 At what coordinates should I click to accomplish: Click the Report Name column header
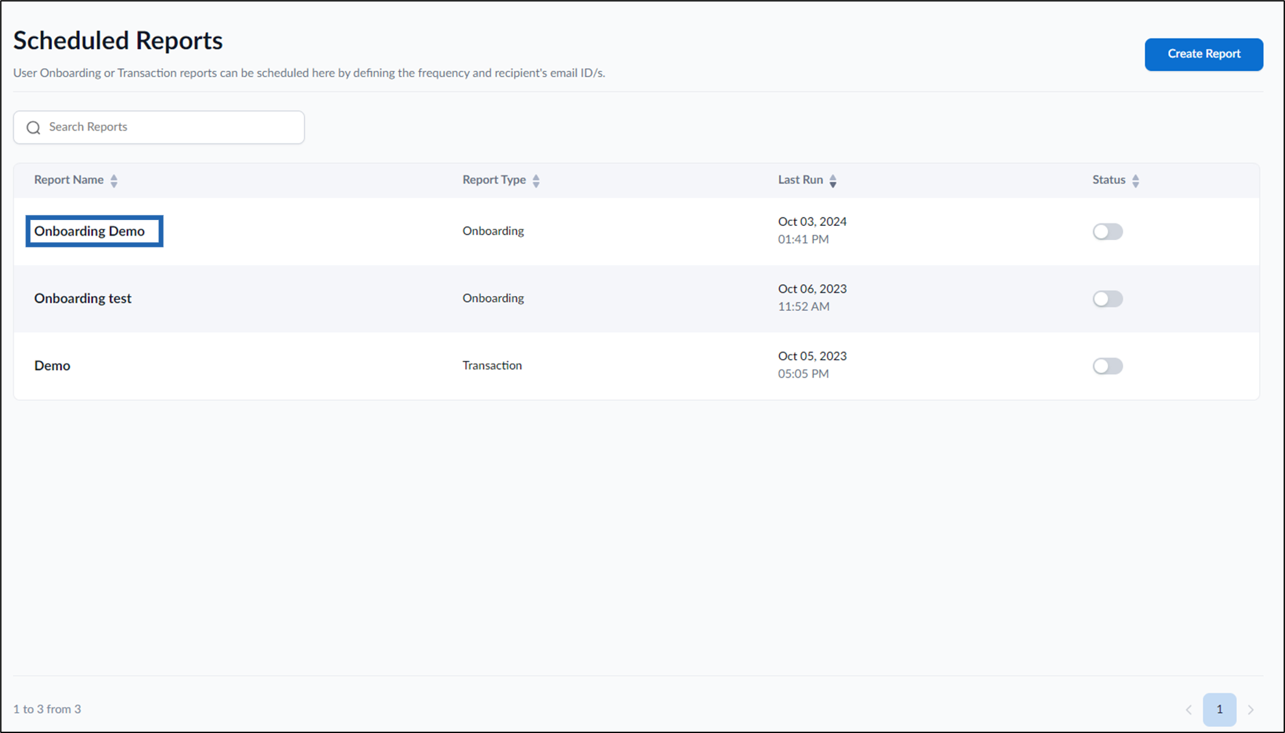point(69,180)
